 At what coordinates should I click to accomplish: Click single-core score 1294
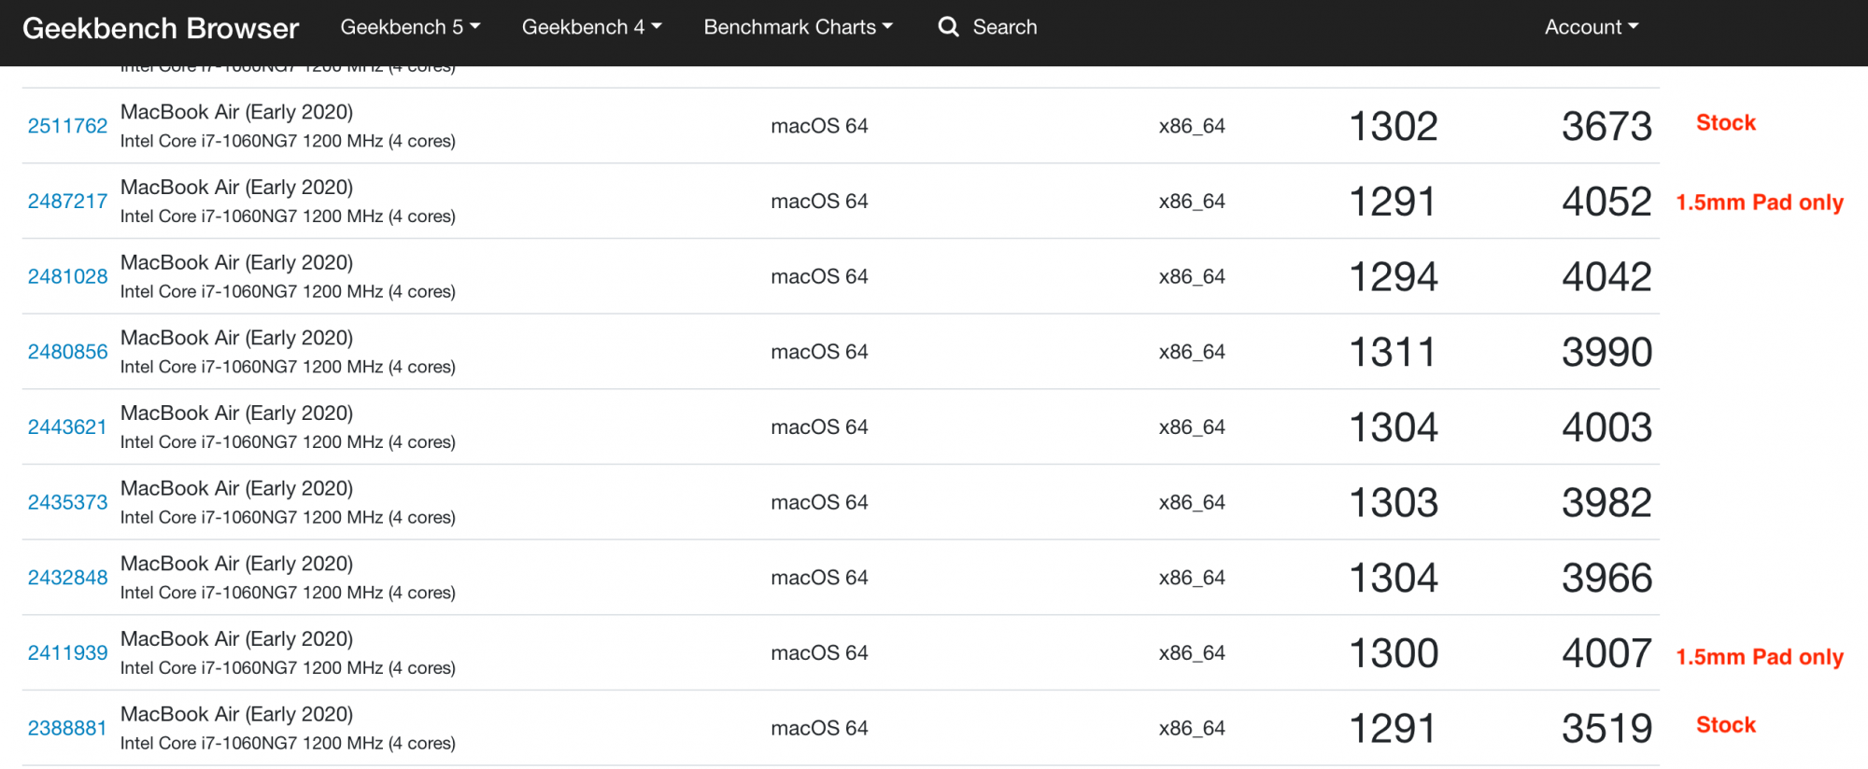[1394, 276]
